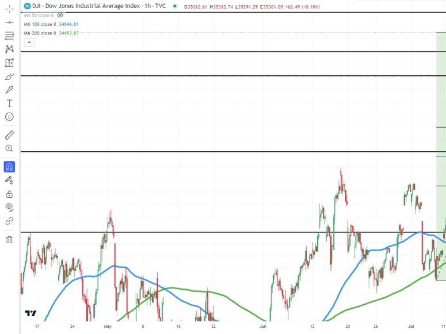Select the MA 100 close indicator label
This screenshot has height=334, width=446.
pyautogui.click(x=40, y=25)
